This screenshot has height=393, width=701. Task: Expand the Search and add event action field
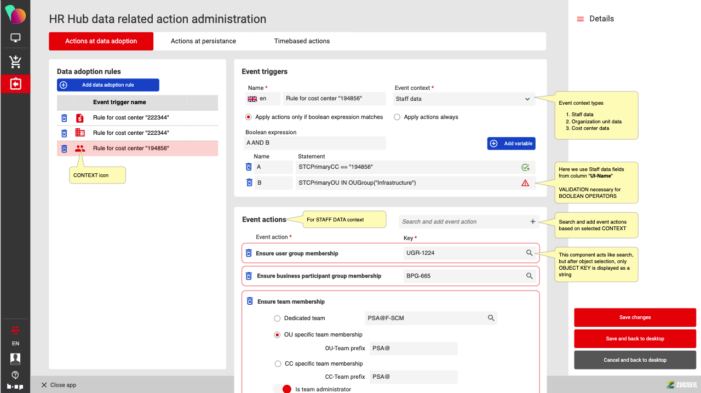(532, 222)
